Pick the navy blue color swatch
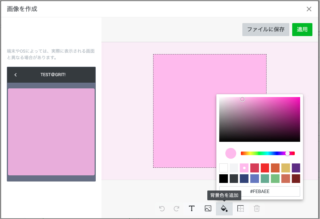The height and width of the screenshot is (219, 320). pos(244,179)
